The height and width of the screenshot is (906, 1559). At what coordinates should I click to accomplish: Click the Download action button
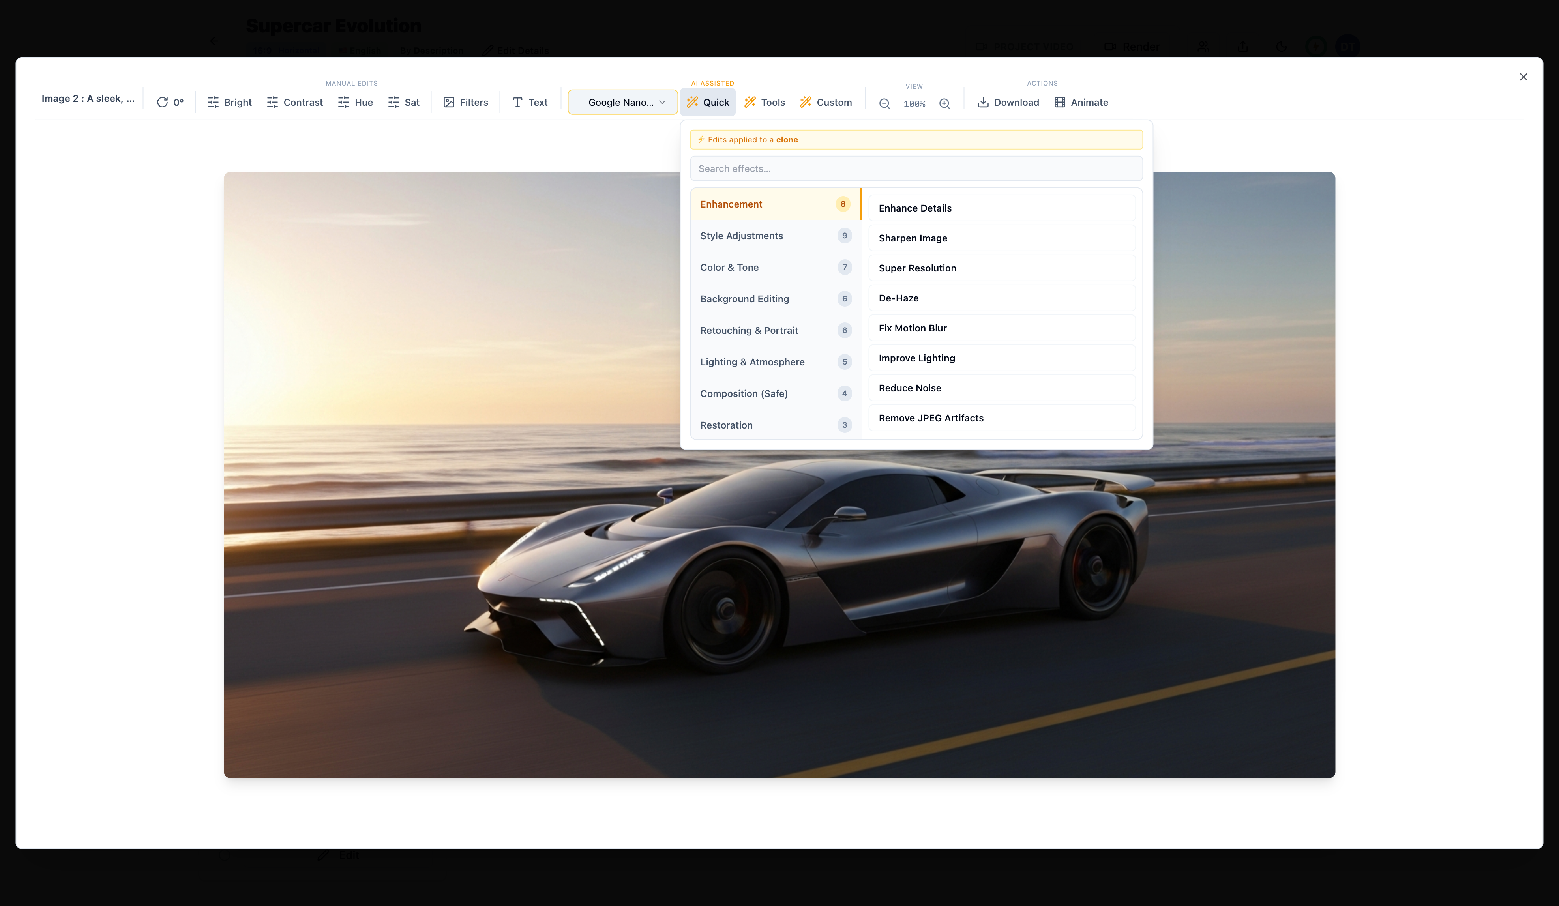1008,102
